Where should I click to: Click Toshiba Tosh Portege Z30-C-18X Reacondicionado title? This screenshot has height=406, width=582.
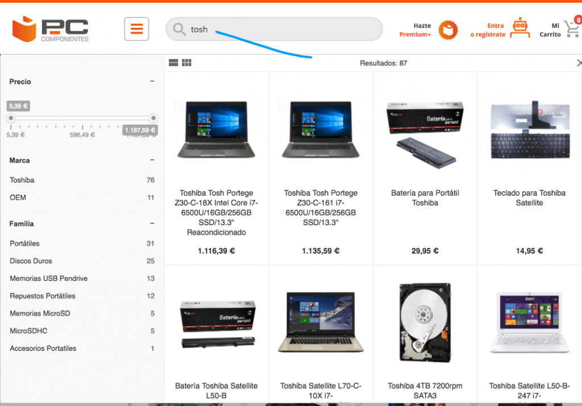tap(217, 213)
